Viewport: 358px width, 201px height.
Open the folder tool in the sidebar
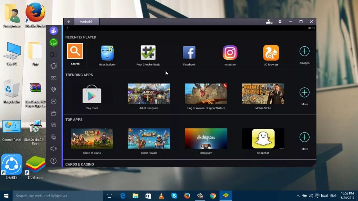(x=53, y=113)
